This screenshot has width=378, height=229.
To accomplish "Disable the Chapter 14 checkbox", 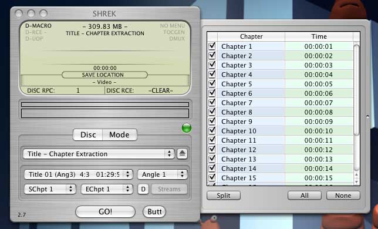I will tap(212, 169).
